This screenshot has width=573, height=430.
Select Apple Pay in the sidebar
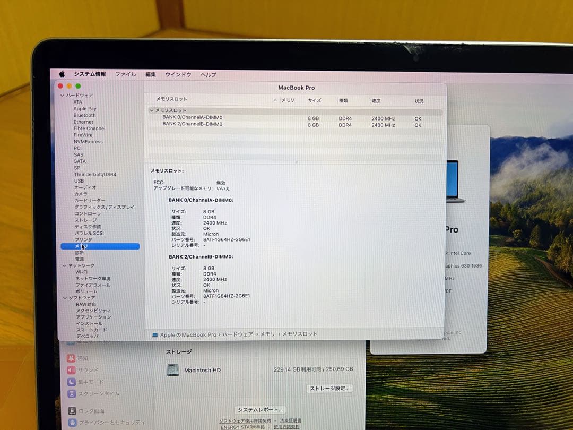tap(85, 109)
